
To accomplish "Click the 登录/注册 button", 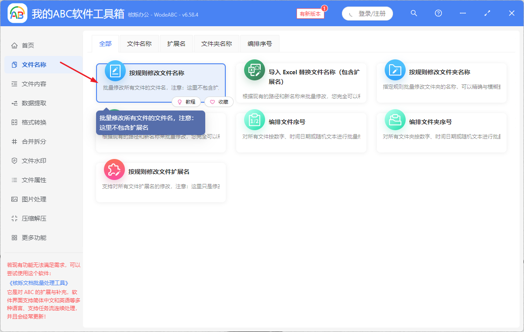I will [367, 13].
